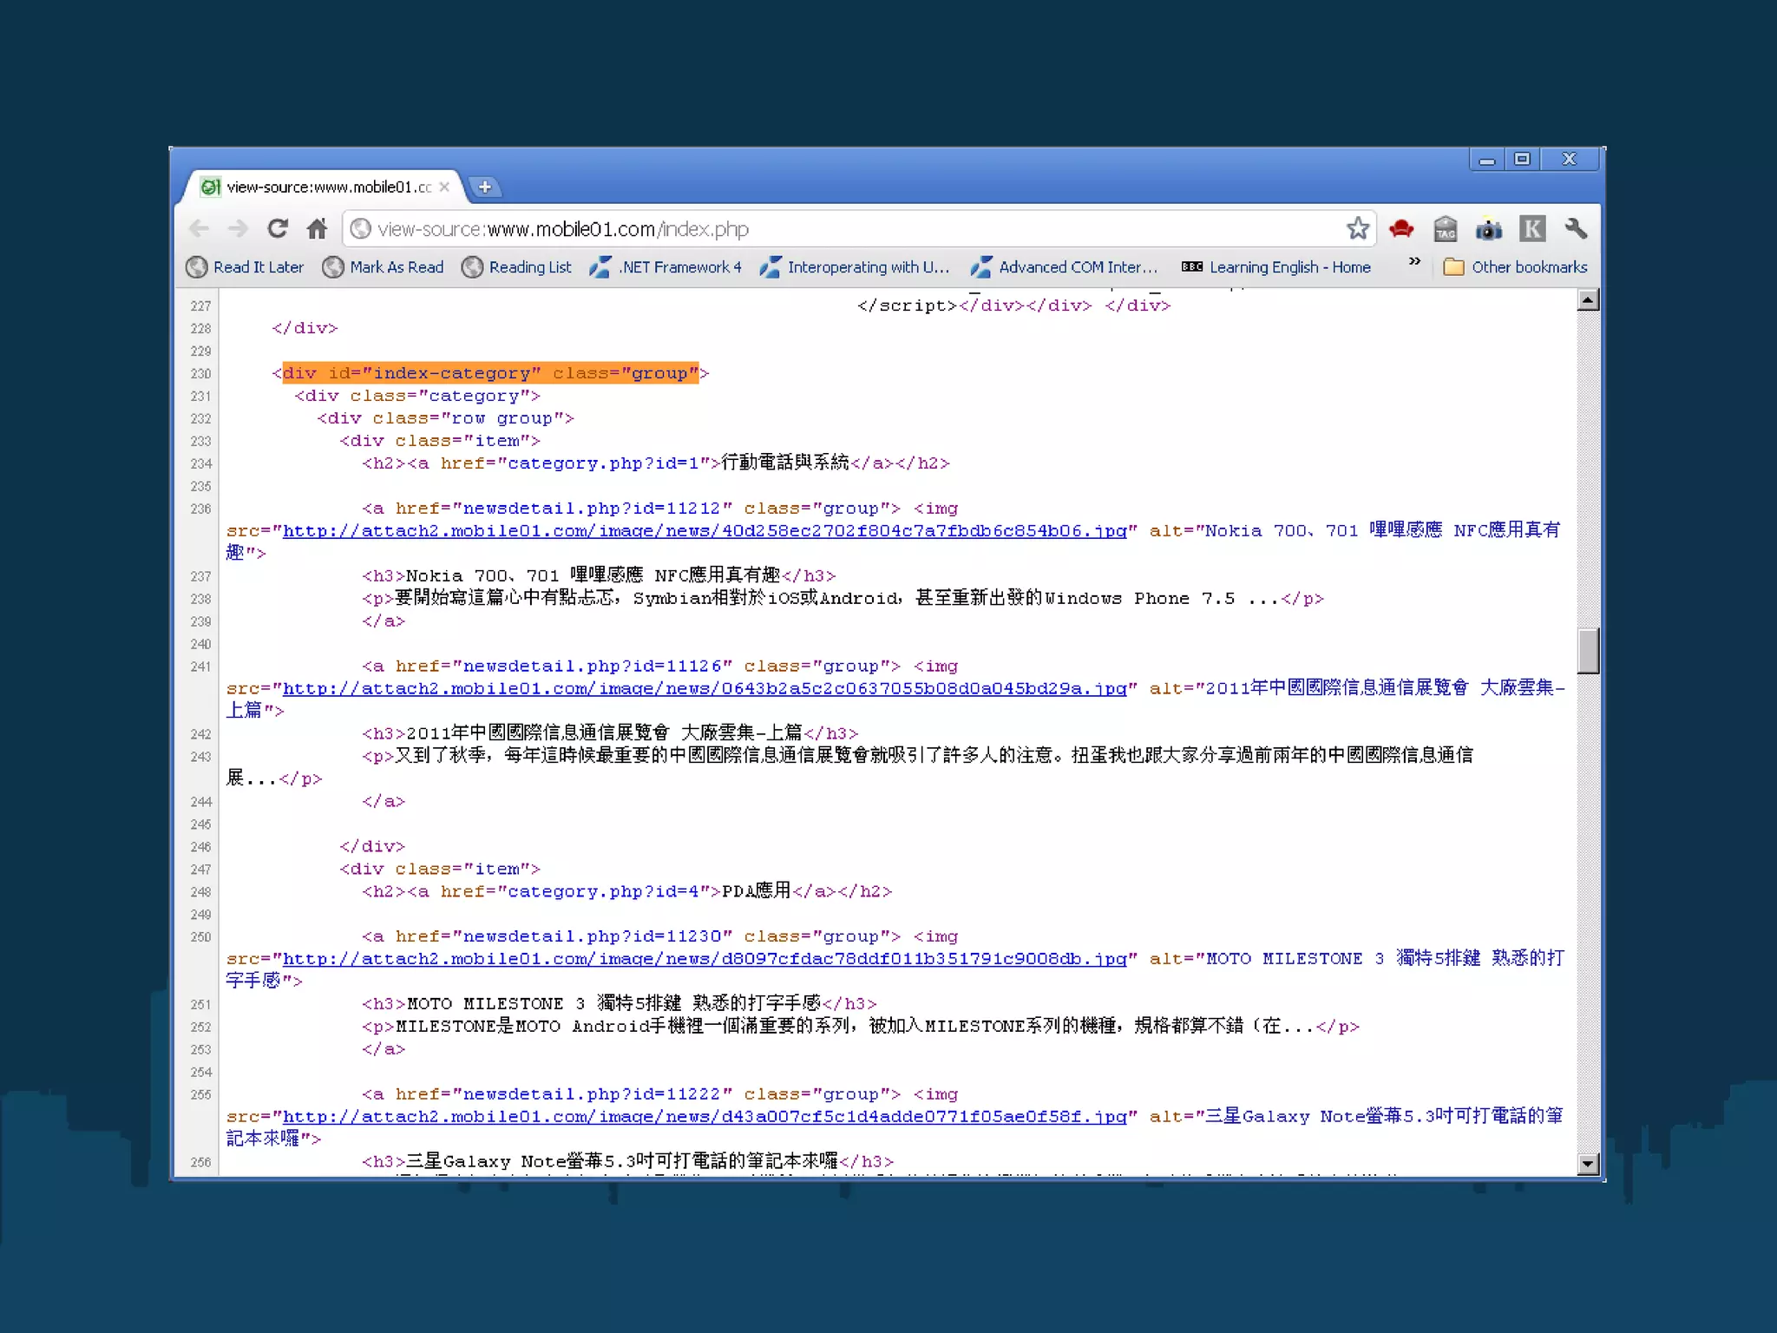Star this page with bookmark icon
Image resolution: width=1777 pixels, height=1333 pixels.
point(1357,229)
